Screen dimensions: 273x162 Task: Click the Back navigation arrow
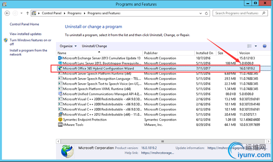[x=7, y=13]
